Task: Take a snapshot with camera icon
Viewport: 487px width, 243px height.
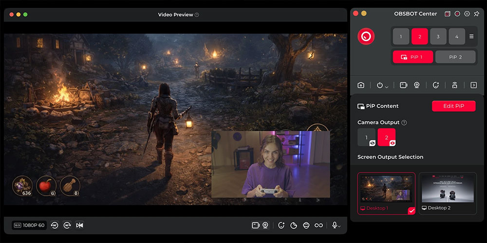Action: [360, 85]
